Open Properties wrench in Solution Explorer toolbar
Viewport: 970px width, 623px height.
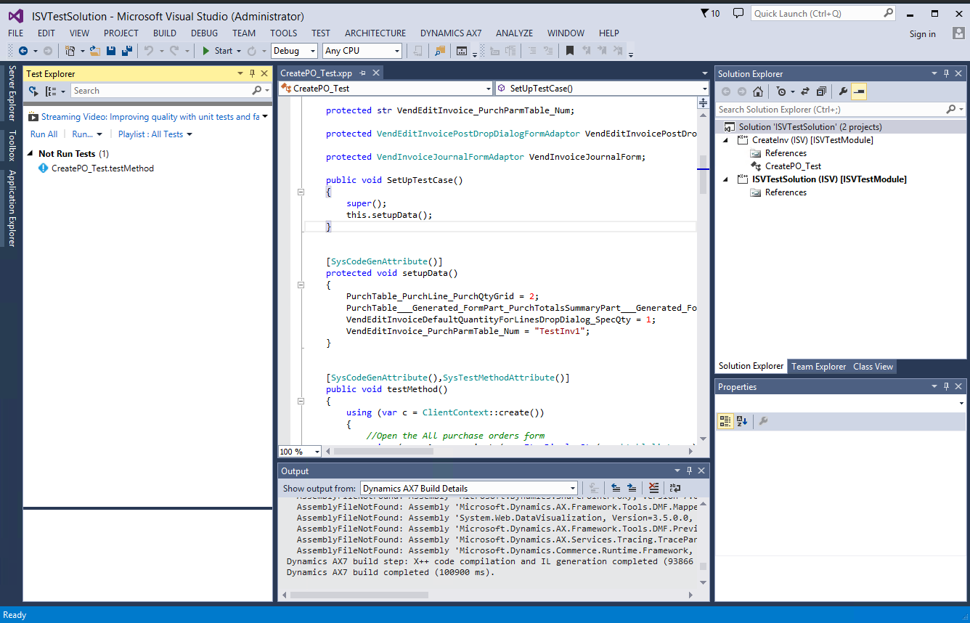pos(843,91)
